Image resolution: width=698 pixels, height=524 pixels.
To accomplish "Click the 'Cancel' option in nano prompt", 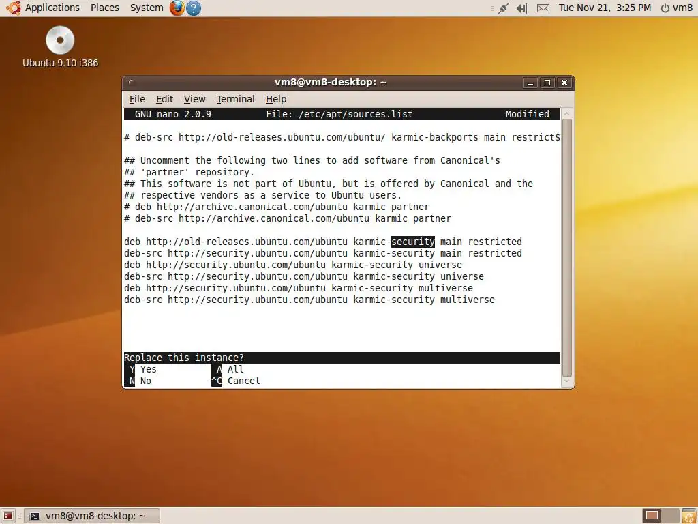I will coord(235,381).
